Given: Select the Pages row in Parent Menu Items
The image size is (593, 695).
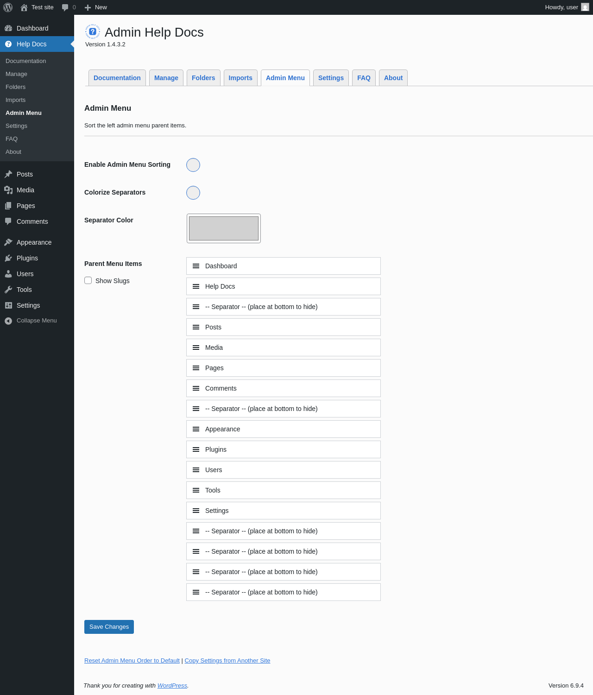Looking at the screenshot, I should (x=284, y=368).
